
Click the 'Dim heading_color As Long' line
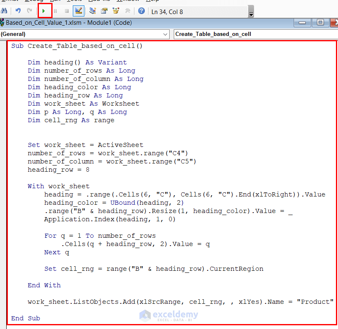[x=79, y=87]
